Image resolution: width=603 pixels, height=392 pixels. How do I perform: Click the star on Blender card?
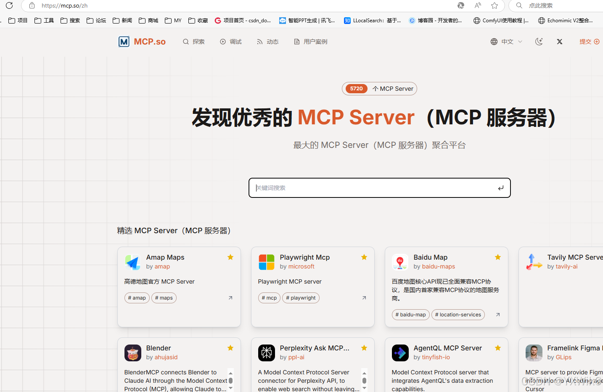tap(230, 348)
